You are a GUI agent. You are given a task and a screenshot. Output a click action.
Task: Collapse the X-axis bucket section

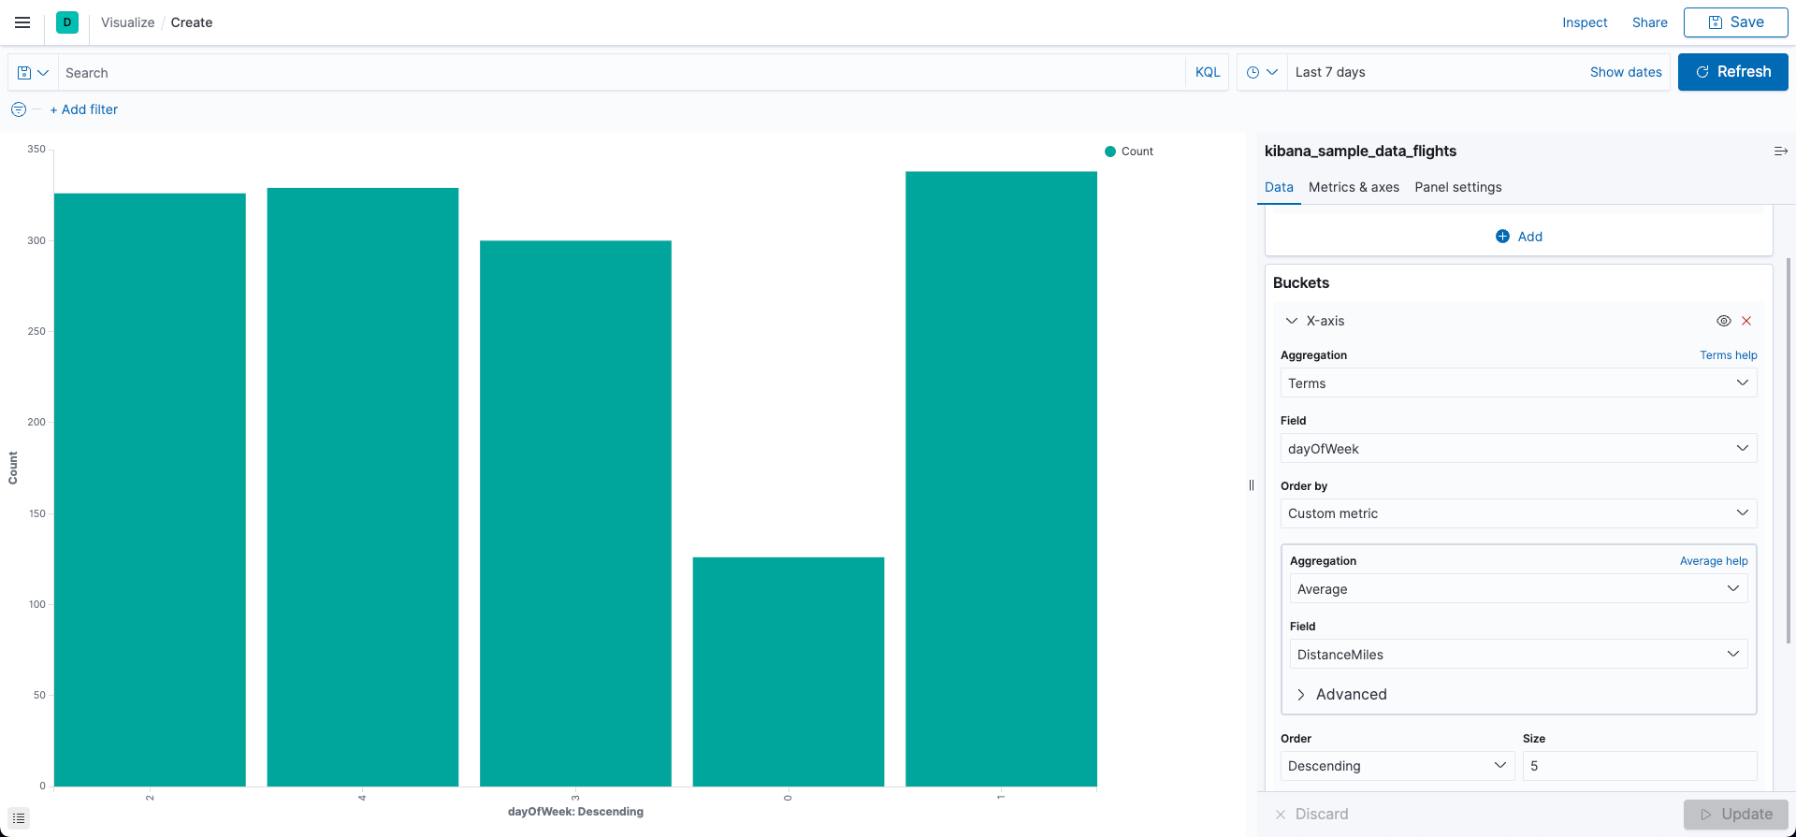click(1292, 321)
